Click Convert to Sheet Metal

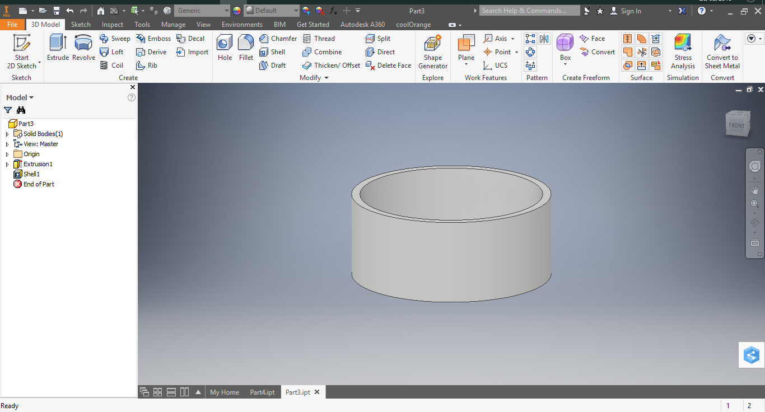tap(722, 52)
